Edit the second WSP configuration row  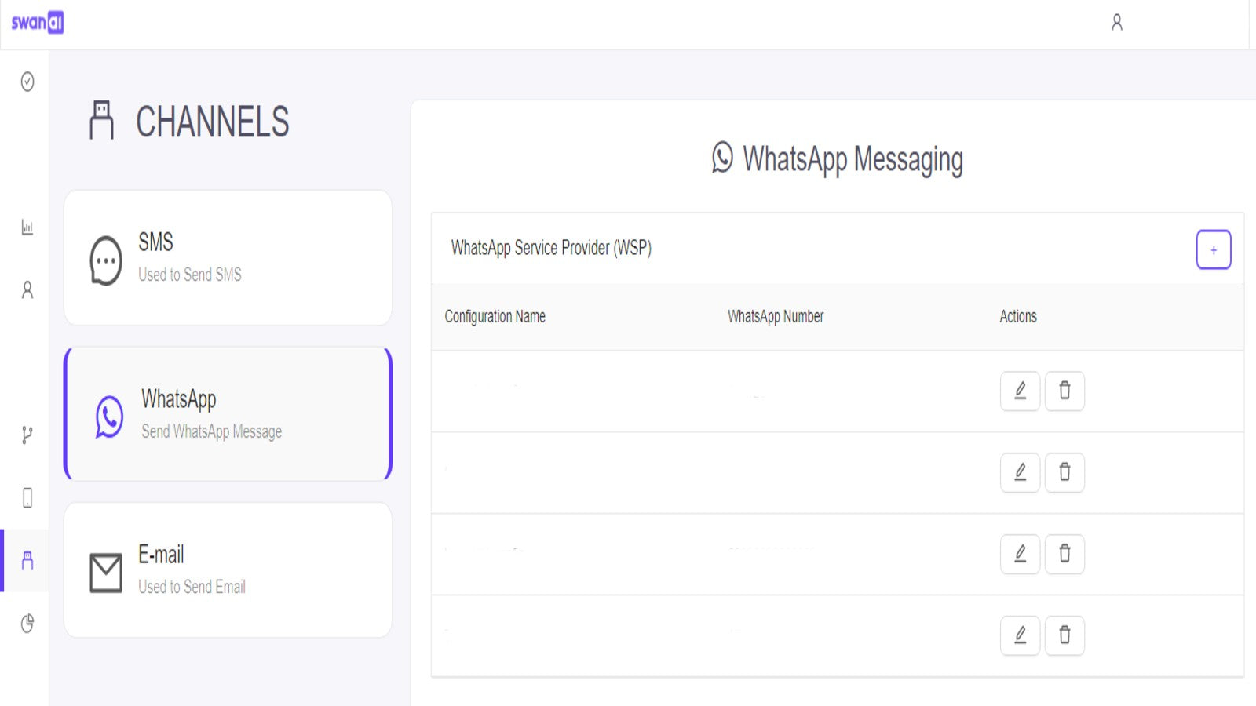click(1020, 472)
